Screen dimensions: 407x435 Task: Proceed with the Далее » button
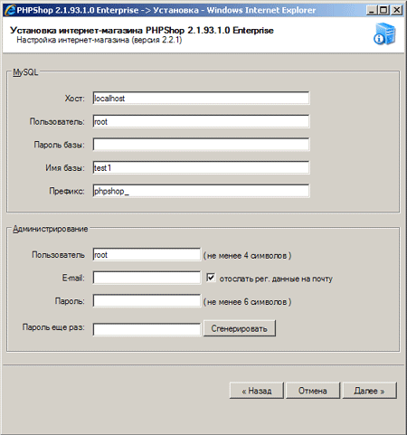pos(369,391)
